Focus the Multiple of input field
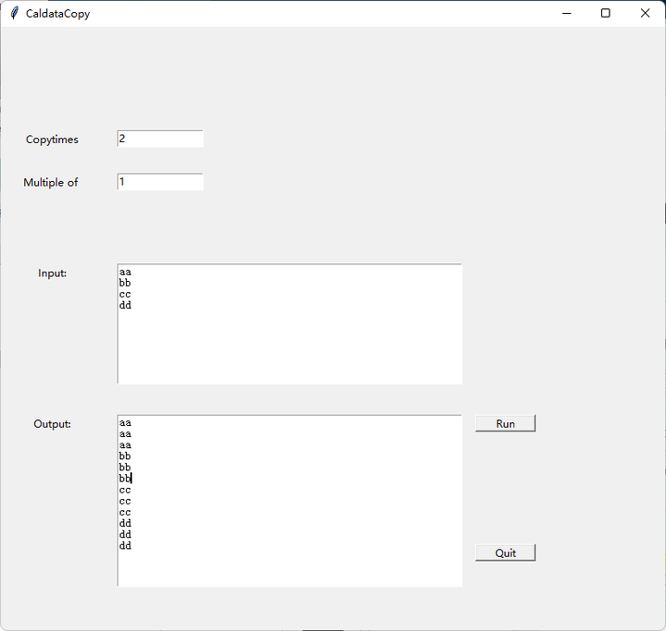 [x=160, y=182]
